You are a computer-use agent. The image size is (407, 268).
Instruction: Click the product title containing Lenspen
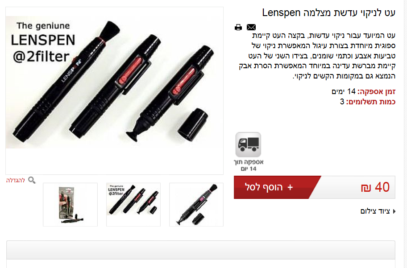328,12
